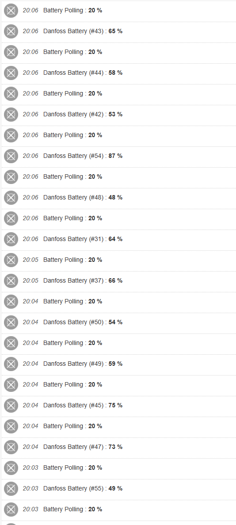Click the 20:04 timestamp of Danfoss Battery (#50)
Viewport: 236px width, 525px height.
click(x=30, y=322)
